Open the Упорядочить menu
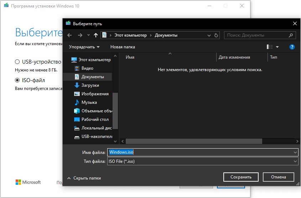Image resolution: width=301 pixels, height=198 pixels. click(x=84, y=47)
